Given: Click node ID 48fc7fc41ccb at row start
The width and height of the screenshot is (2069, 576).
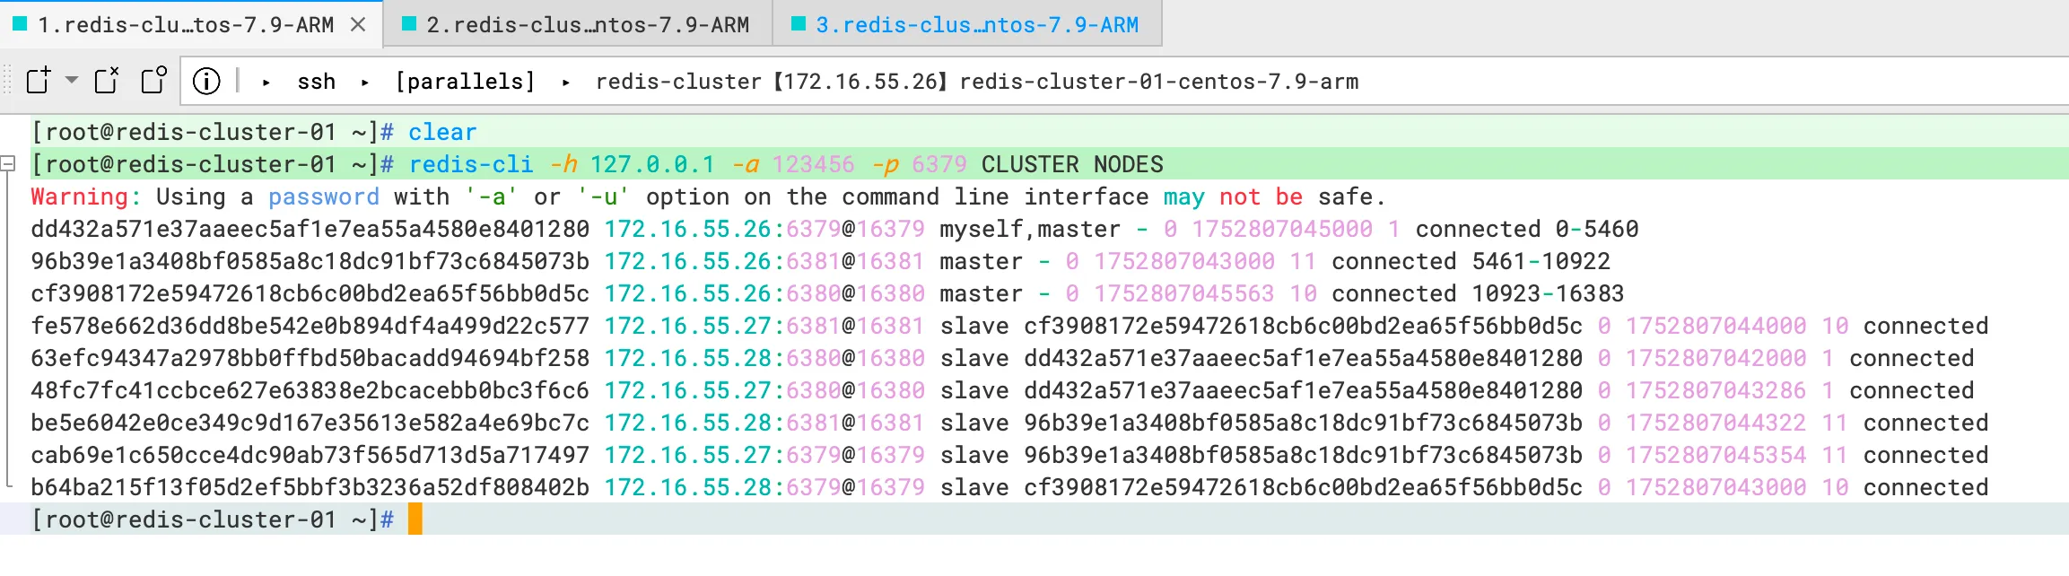Looking at the screenshot, I should [x=310, y=390].
